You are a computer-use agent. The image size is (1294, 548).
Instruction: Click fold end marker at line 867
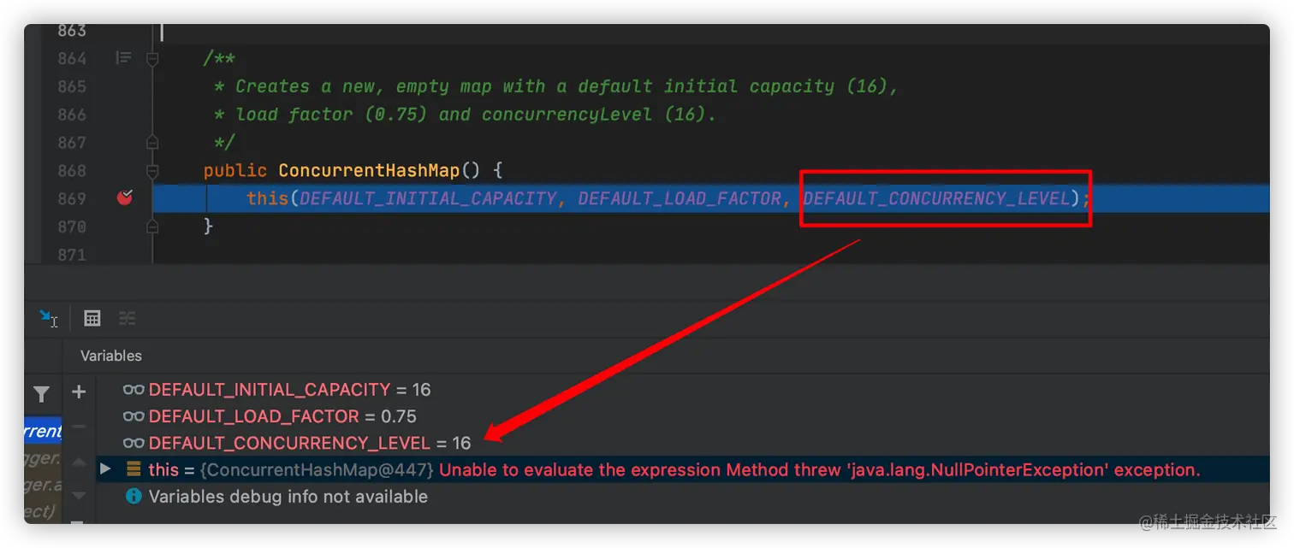(x=152, y=142)
